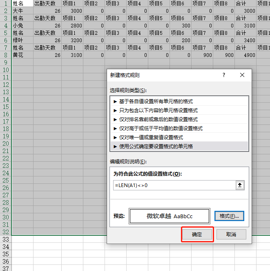Click the 出勤天数 cell in row 3
Viewport: 270px width, 271px height.
click(47, 18)
